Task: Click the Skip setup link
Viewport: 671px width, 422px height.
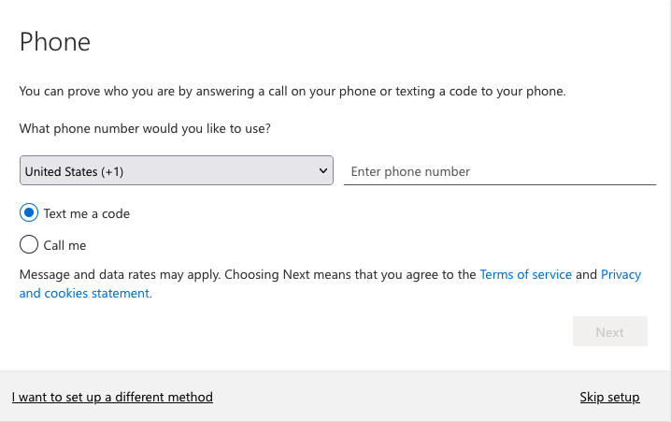Action: [609, 397]
